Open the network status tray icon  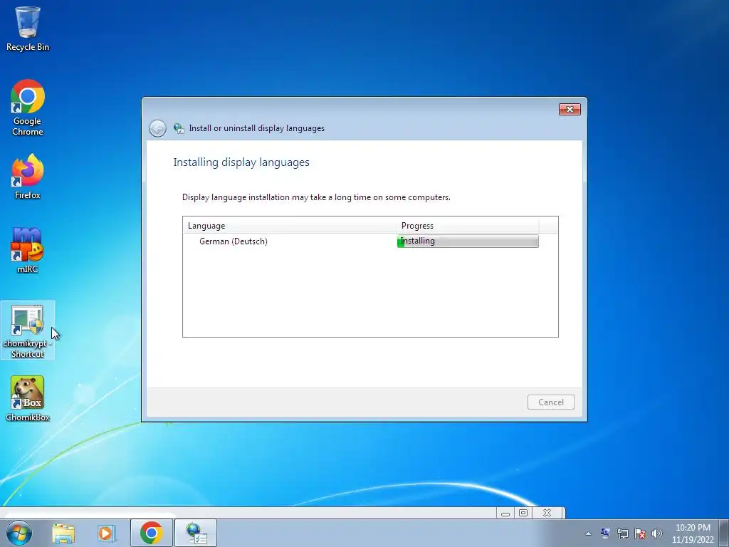pos(622,533)
